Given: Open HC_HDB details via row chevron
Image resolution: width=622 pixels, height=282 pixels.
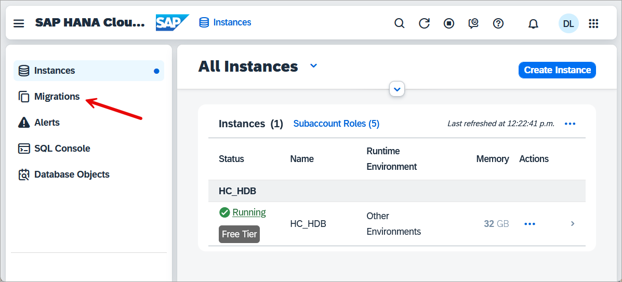Looking at the screenshot, I should (x=573, y=224).
